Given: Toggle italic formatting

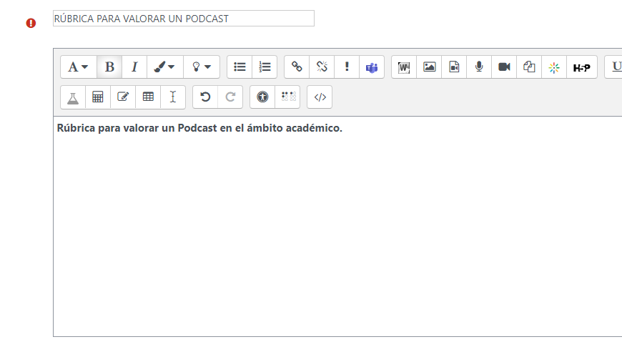Looking at the screenshot, I should pyautogui.click(x=134, y=67).
